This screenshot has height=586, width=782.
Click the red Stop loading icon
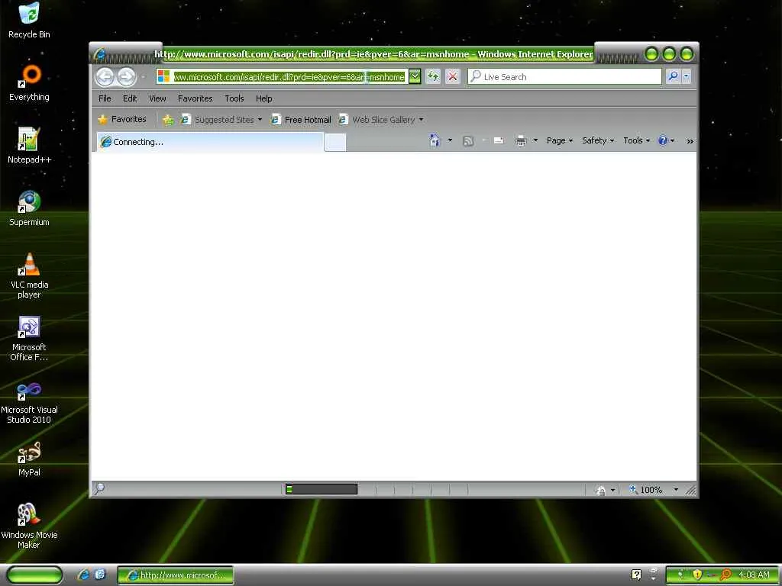pyautogui.click(x=452, y=77)
